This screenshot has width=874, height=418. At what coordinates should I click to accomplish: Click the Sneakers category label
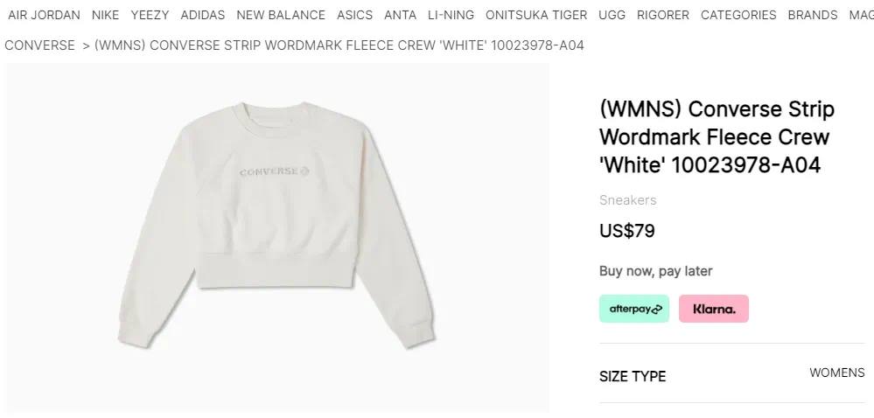[627, 200]
